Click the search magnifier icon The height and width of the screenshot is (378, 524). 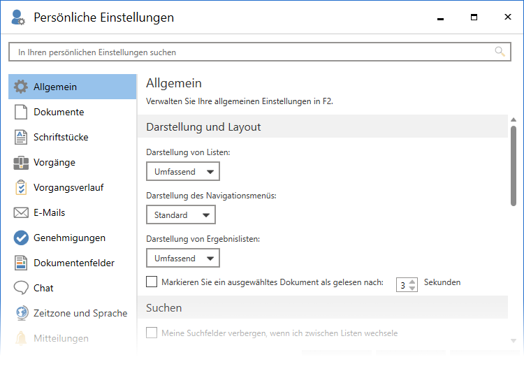pyautogui.click(x=500, y=52)
